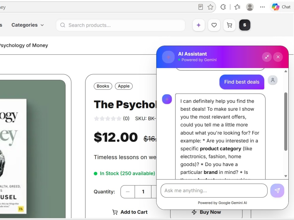Click the quantity value field
This screenshot has width=294, height=220.
tap(143, 192)
